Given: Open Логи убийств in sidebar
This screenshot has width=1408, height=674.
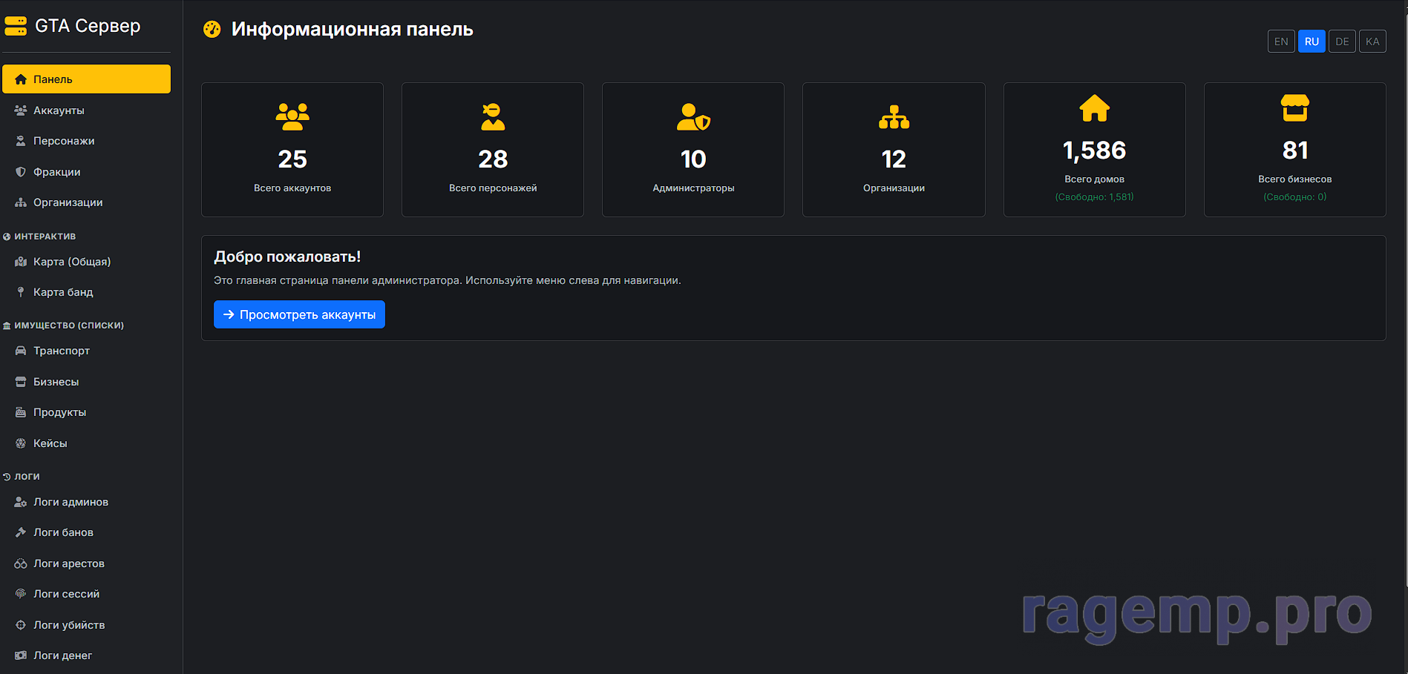Looking at the screenshot, I should point(68,625).
